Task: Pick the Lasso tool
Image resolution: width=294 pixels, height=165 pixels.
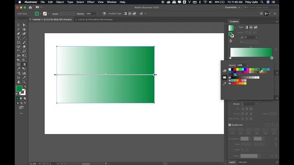Action: click(x=24, y=29)
